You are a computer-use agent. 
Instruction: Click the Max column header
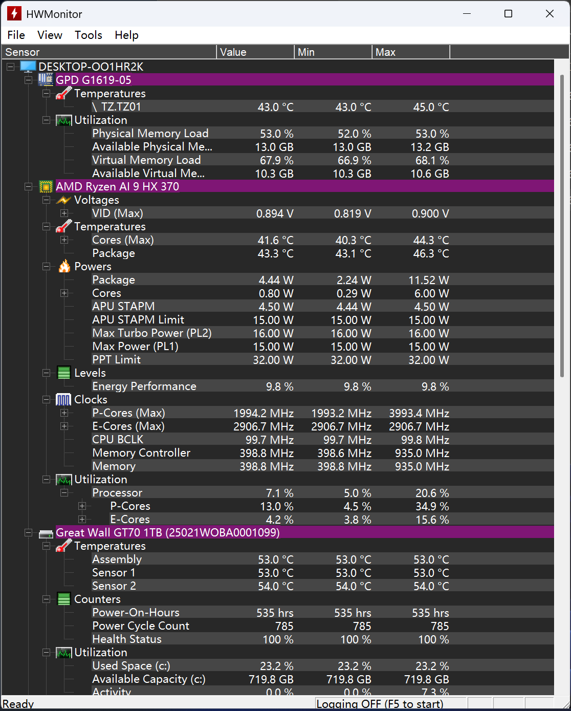point(411,52)
